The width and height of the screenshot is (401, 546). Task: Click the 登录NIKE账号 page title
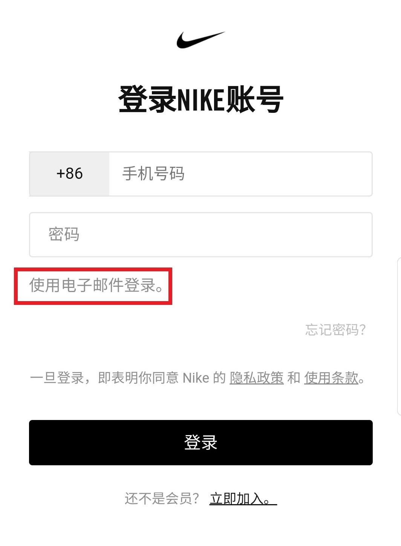pos(200,97)
